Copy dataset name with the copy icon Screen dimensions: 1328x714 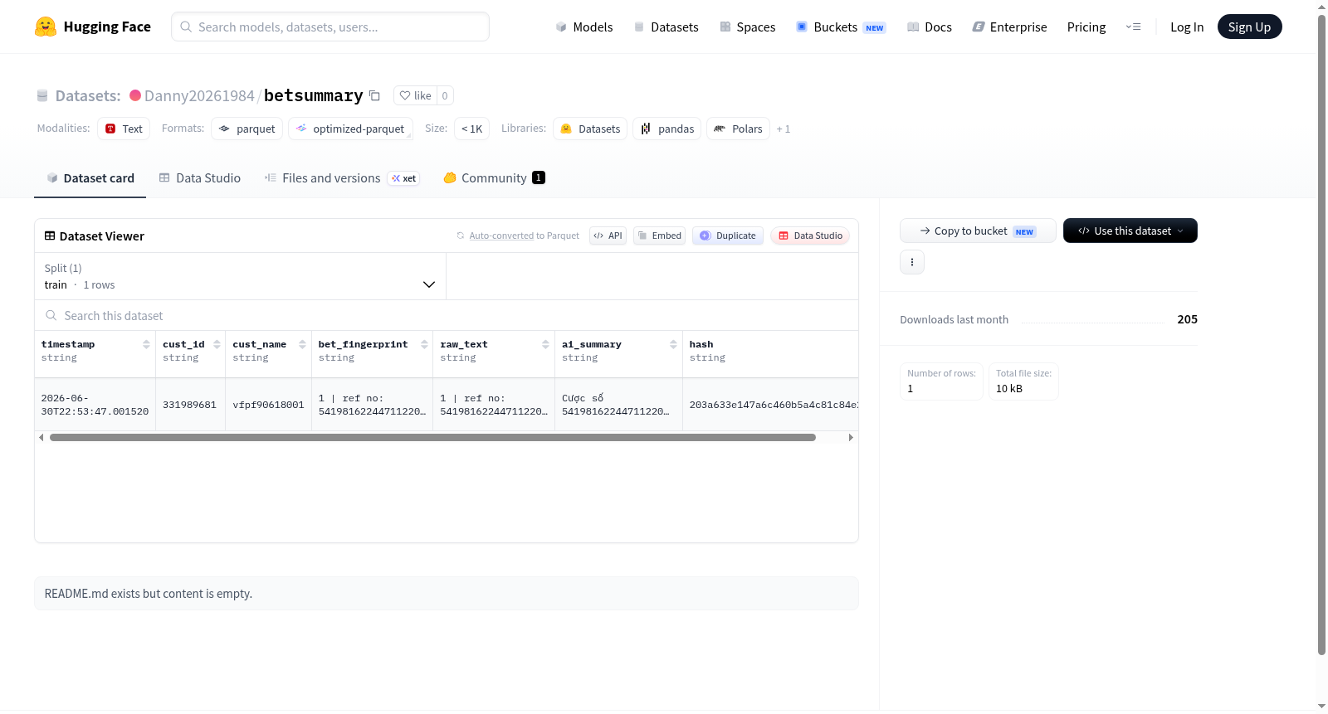click(374, 95)
